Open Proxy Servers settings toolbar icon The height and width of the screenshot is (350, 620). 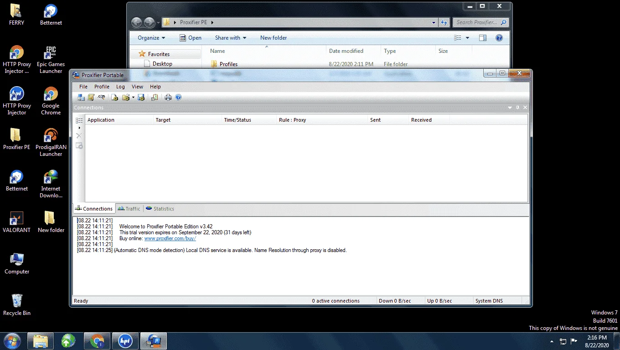point(81,97)
